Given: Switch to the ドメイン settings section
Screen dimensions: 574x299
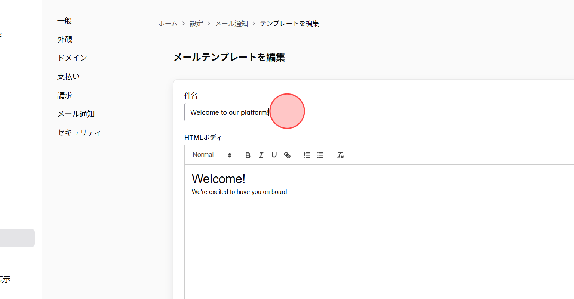Looking at the screenshot, I should [x=72, y=58].
